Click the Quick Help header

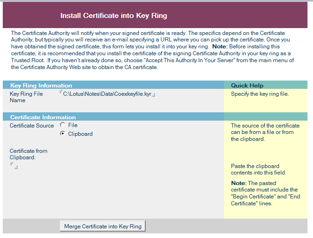tap(247, 86)
